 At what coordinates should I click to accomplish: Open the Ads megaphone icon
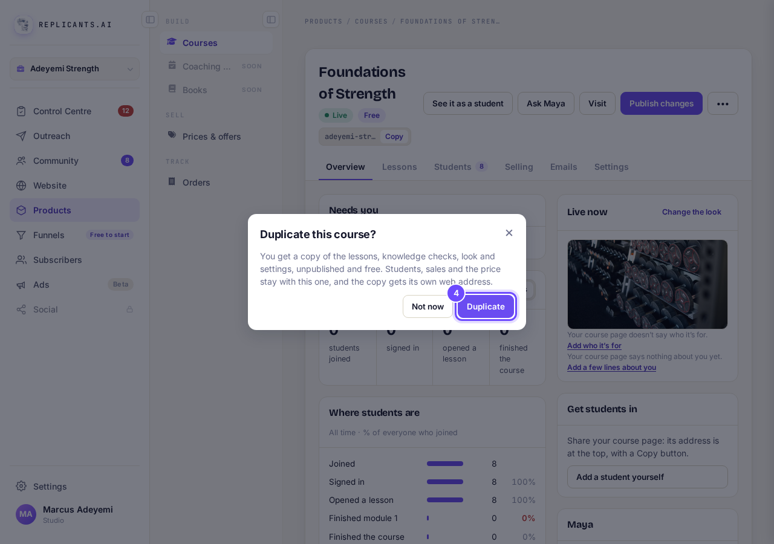point(21,285)
